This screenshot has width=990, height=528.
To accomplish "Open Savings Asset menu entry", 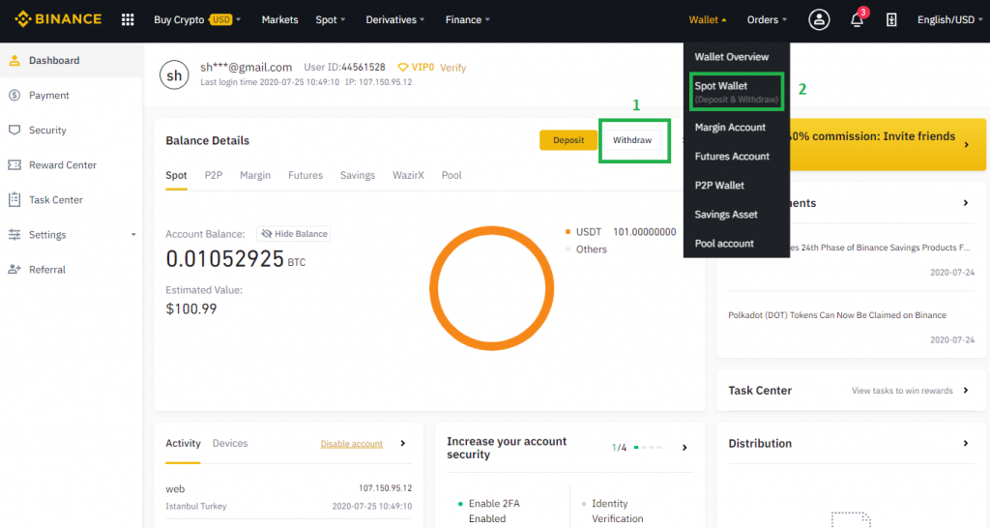I will click(726, 214).
